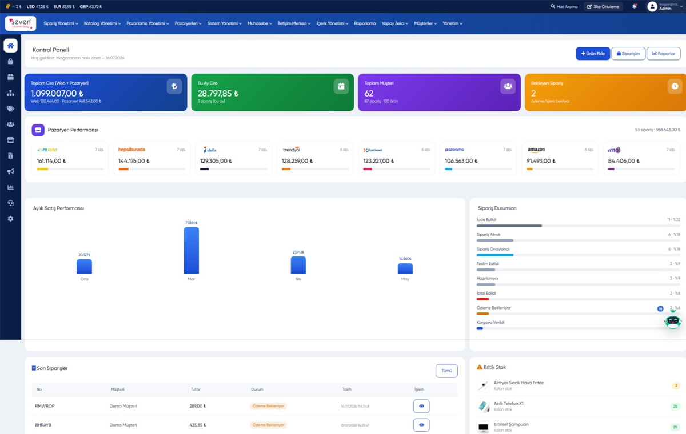The height and width of the screenshot is (434, 686).
Task: Click the Site Önizleme button
Action: [603, 7]
